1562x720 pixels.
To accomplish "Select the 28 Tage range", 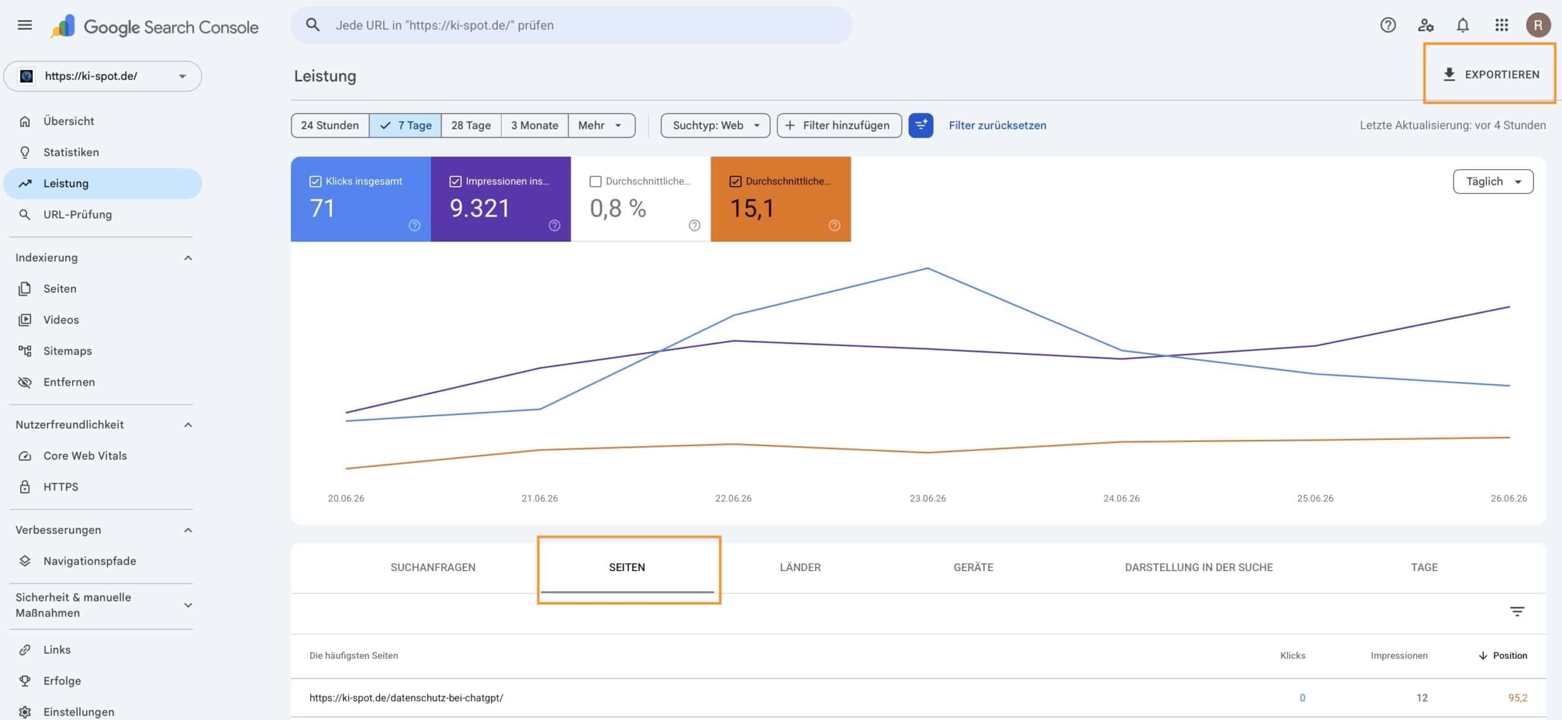I will [x=471, y=125].
